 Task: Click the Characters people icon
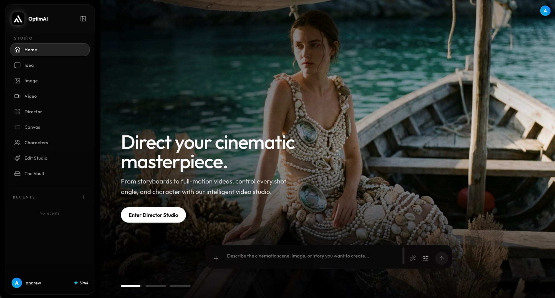click(x=17, y=143)
